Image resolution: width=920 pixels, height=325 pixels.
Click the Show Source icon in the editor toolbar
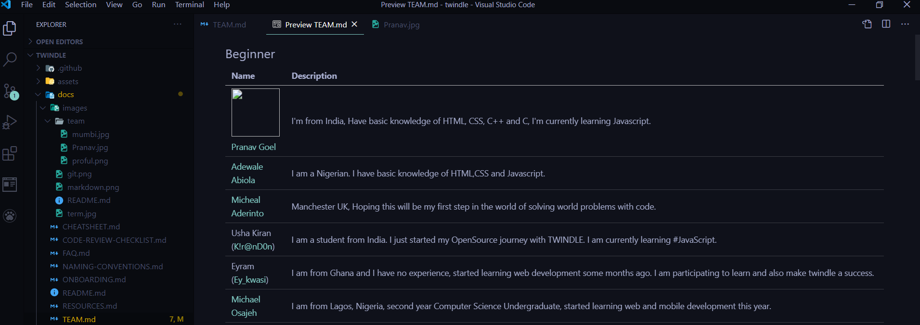[867, 24]
